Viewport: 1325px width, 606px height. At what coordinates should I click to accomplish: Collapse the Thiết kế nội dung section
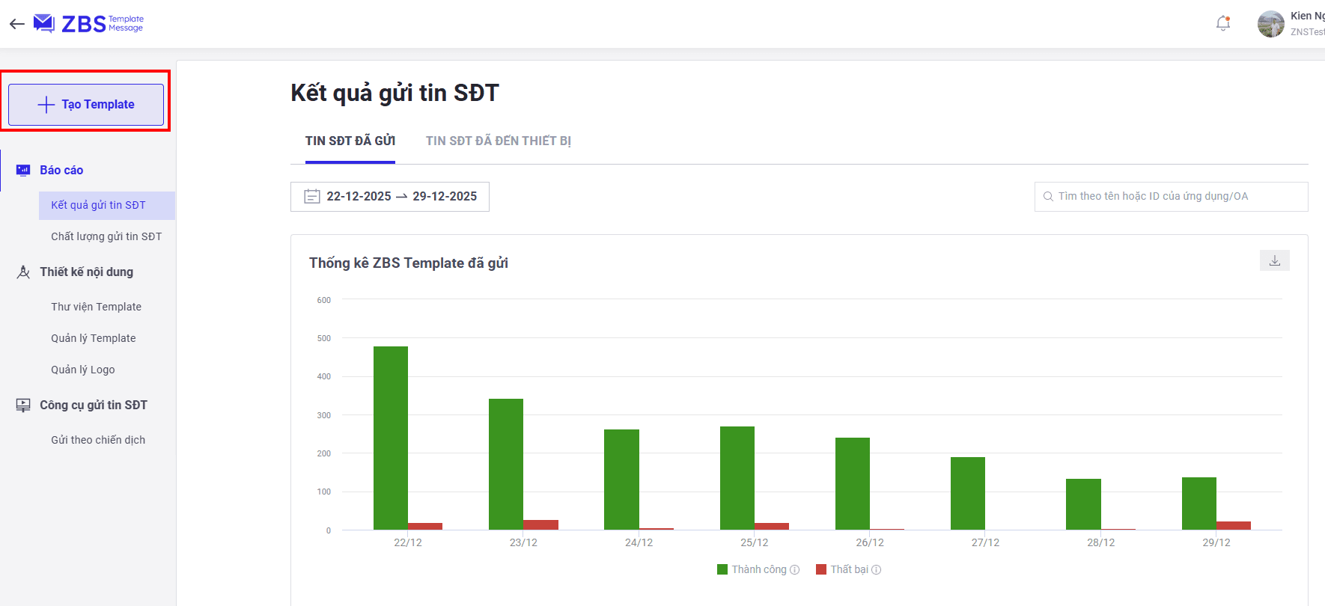pos(86,272)
